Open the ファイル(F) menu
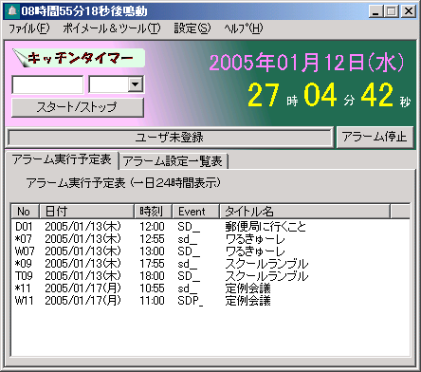 (x=28, y=28)
